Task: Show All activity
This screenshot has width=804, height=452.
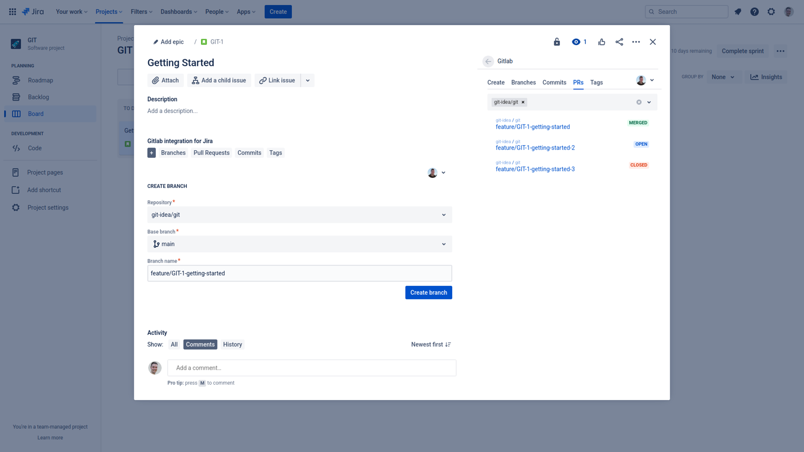Action: tap(174, 345)
